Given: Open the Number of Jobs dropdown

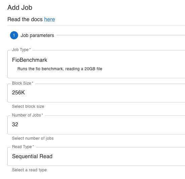Looking at the screenshot, I should (x=96, y=125).
